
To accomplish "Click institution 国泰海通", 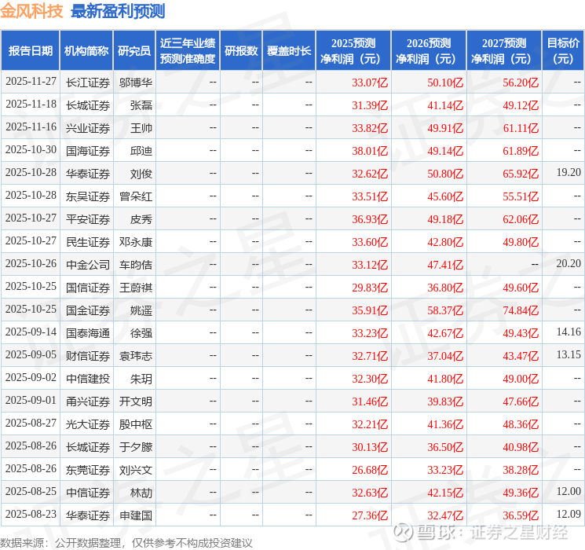I will coord(88,333).
